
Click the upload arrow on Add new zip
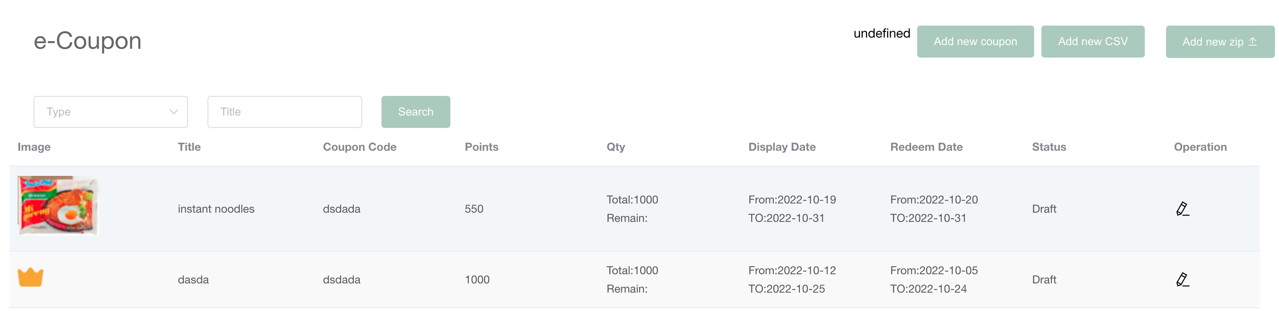point(1252,42)
